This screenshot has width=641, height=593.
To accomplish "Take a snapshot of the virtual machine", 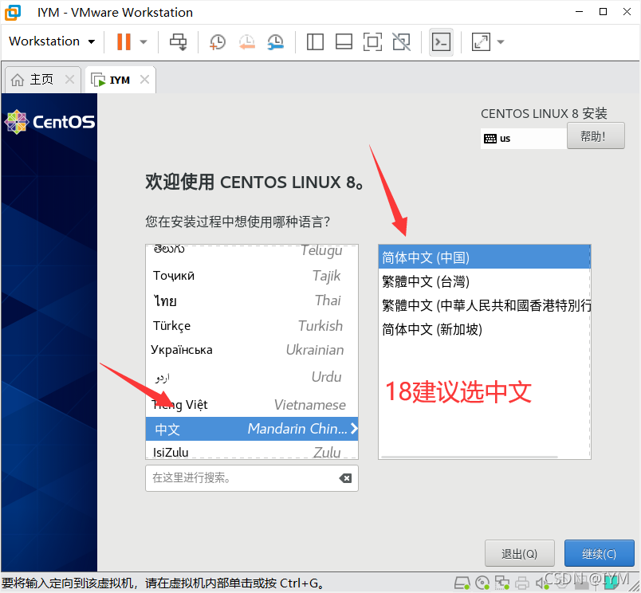I will point(218,41).
